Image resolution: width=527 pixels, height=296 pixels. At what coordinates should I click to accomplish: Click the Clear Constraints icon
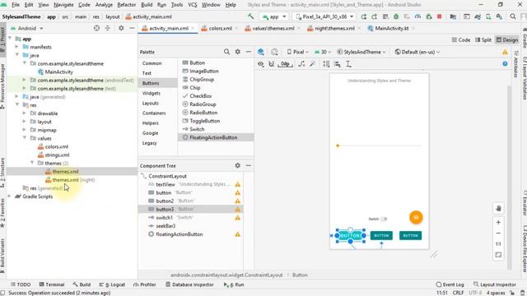(301, 64)
